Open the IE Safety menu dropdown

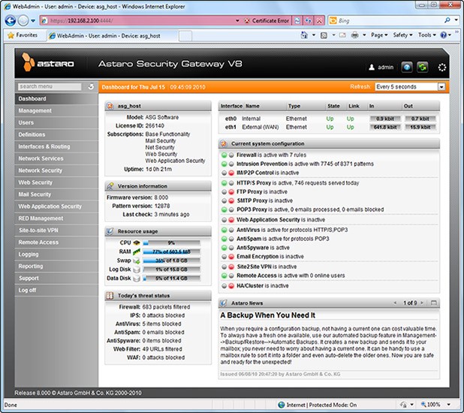click(402, 35)
